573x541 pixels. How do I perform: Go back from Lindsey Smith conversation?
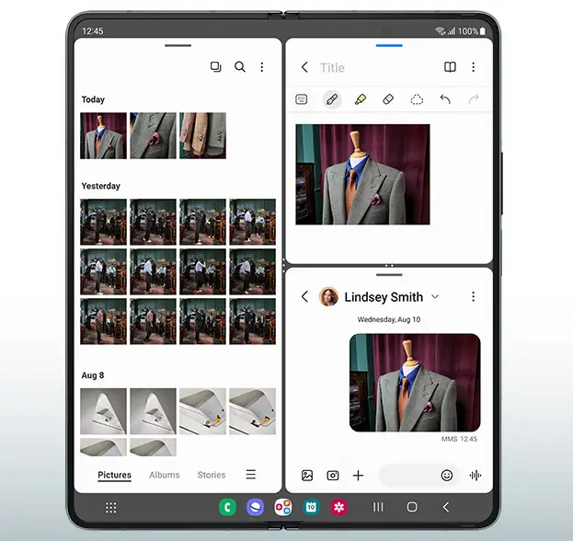(304, 296)
